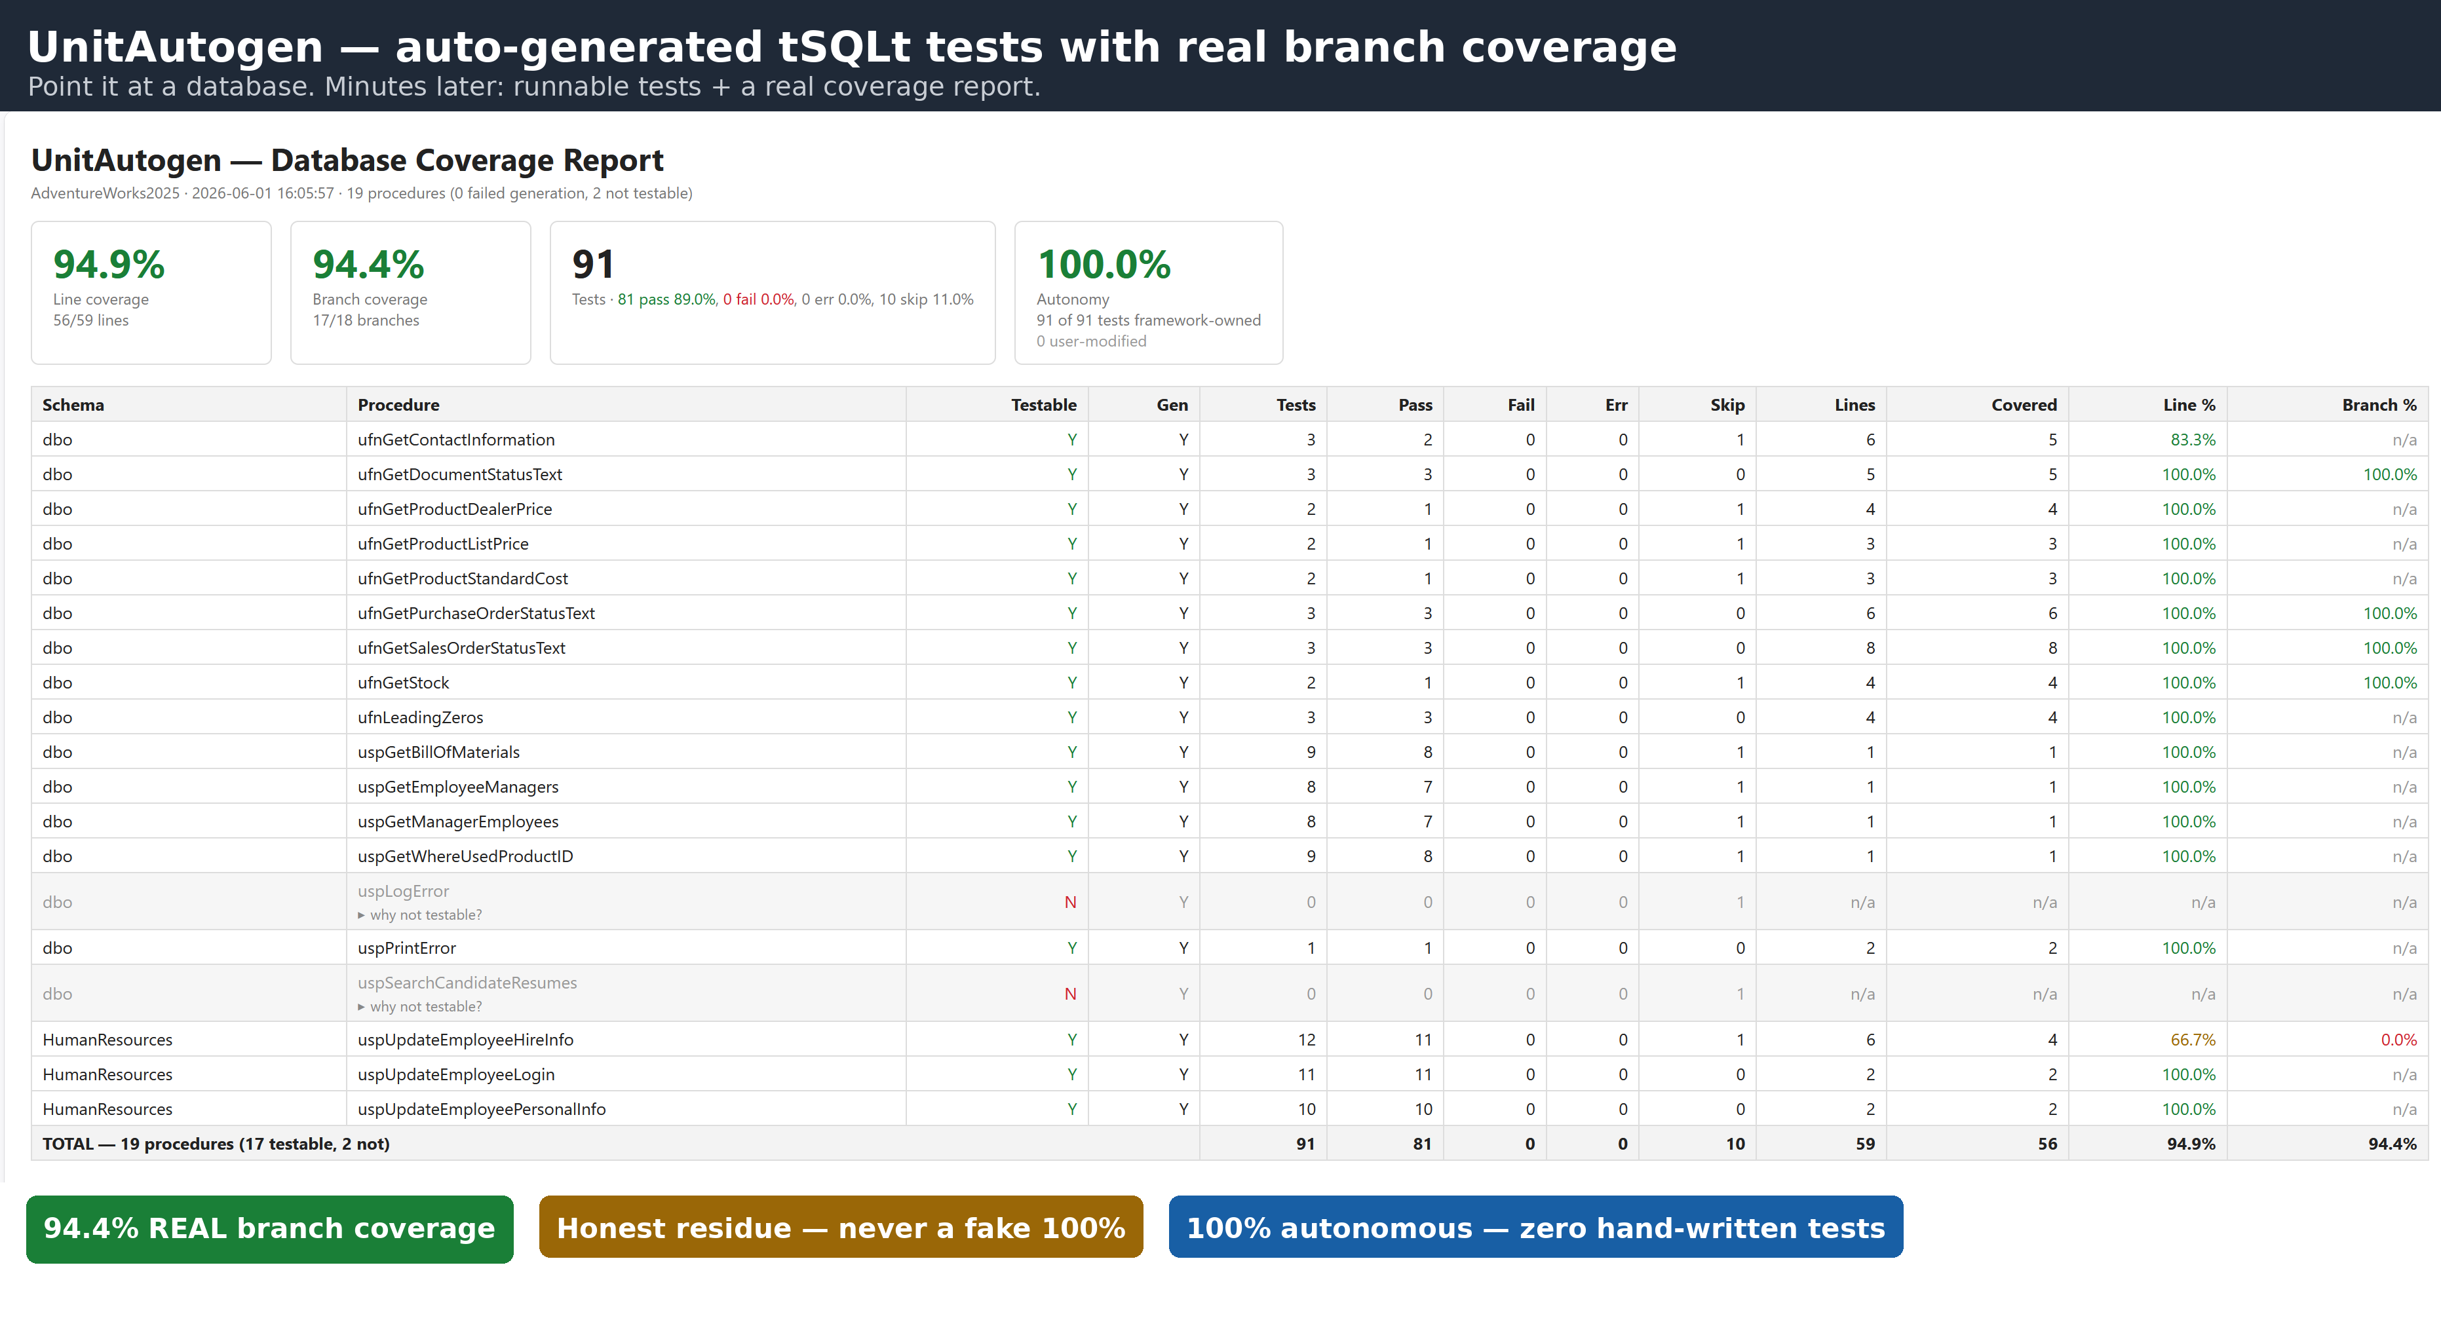Click the 94.4% Branch coverage card
The height and width of the screenshot is (1320, 2441).
coord(410,293)
